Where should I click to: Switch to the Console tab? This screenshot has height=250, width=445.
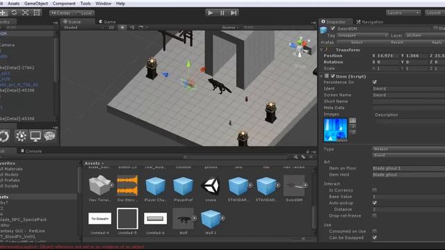pyautogui.click(x=31, y=151)
